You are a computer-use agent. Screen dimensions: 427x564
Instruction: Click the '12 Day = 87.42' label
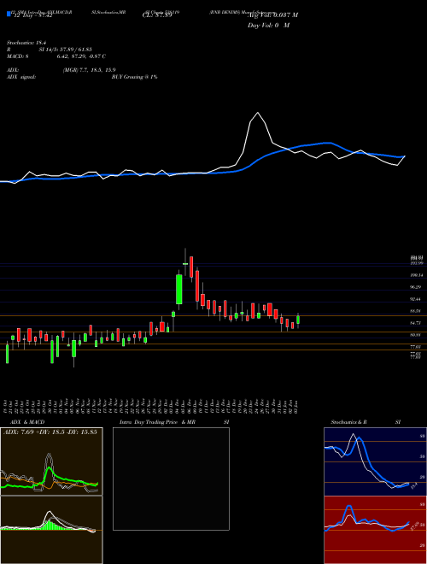[32, 15]
